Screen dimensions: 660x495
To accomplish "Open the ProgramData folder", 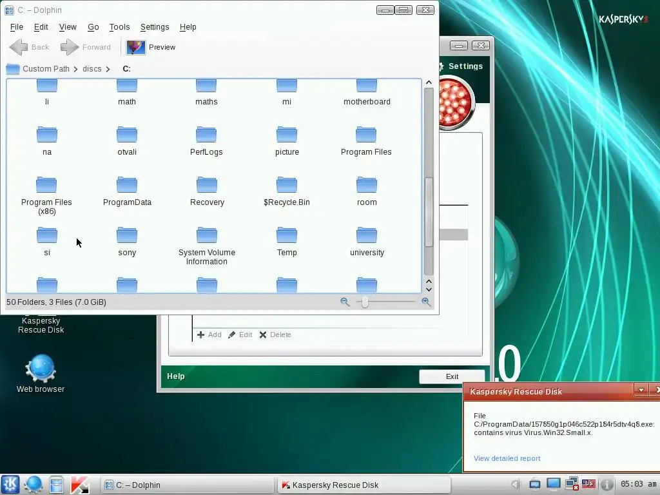I will coord(127,192).
